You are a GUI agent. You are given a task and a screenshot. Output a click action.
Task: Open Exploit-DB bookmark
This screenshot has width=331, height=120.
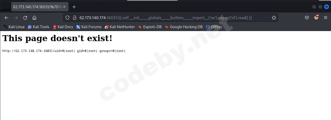coord(150,27)
